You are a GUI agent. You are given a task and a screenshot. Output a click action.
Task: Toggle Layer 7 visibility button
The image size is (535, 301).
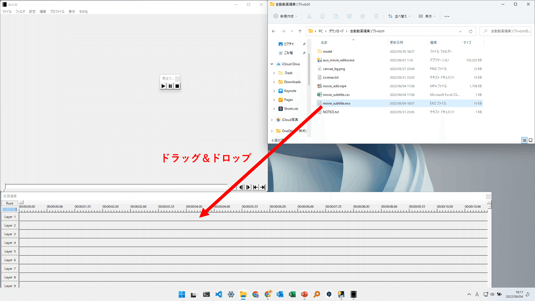point(10,269)
